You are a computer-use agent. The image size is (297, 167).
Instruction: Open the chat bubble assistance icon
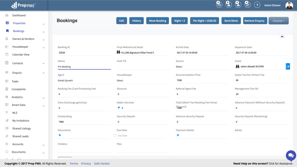pos(291,155)
